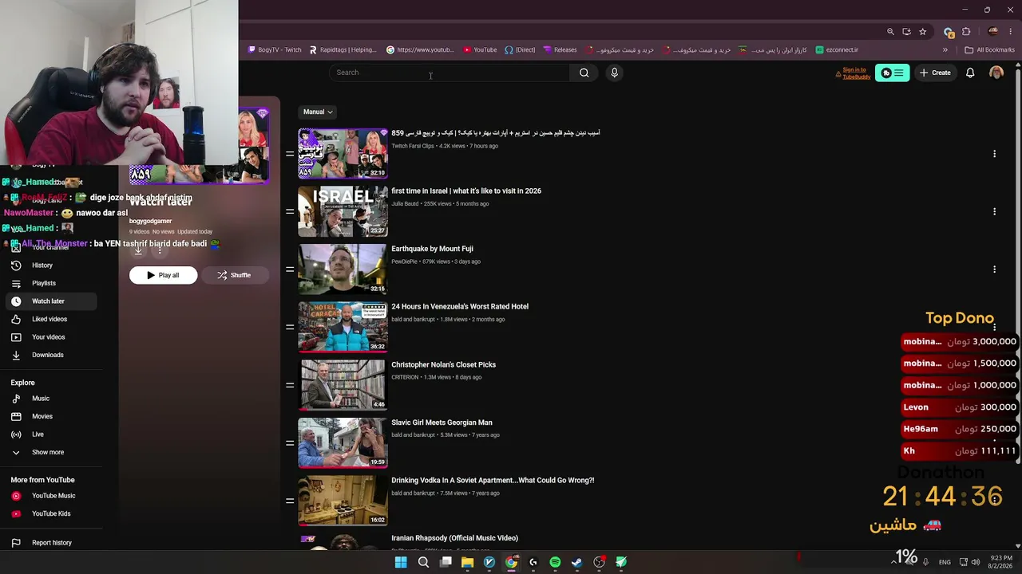
Task: Open Windows taskbar search
Action: (x=423, y=562)
